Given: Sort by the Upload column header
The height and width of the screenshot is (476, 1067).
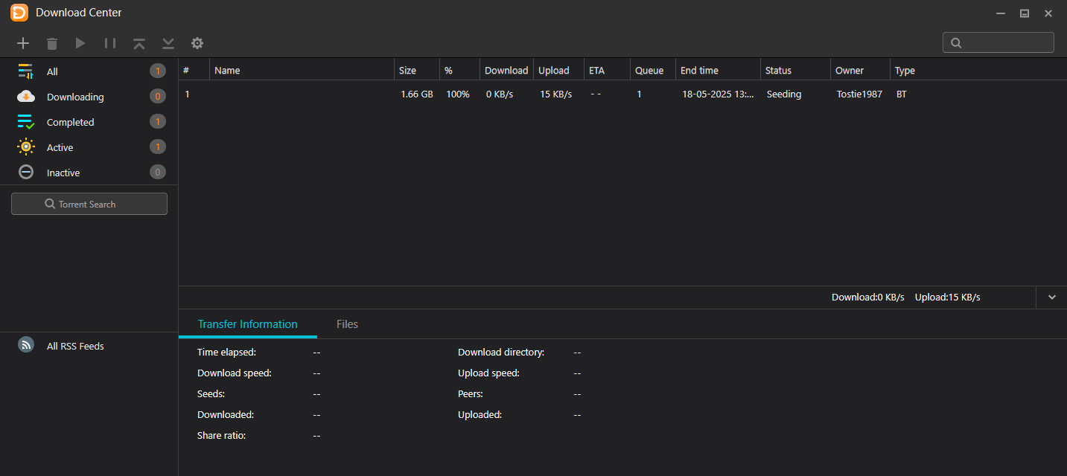Looking at the screenshot, I should click(x=558, y=71).
